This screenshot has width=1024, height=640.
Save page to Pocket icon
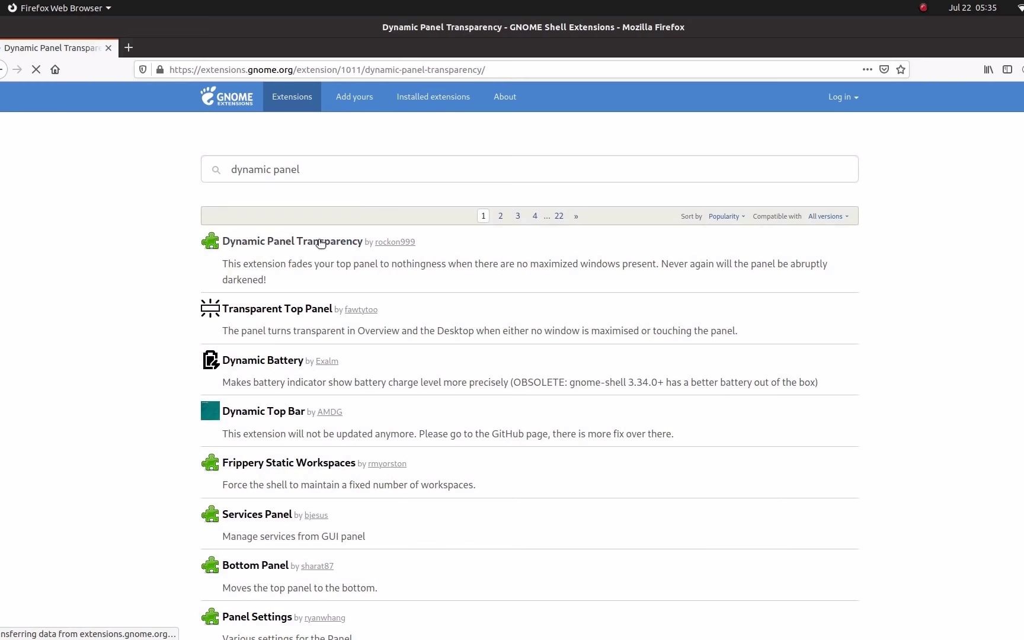(884, 69)
